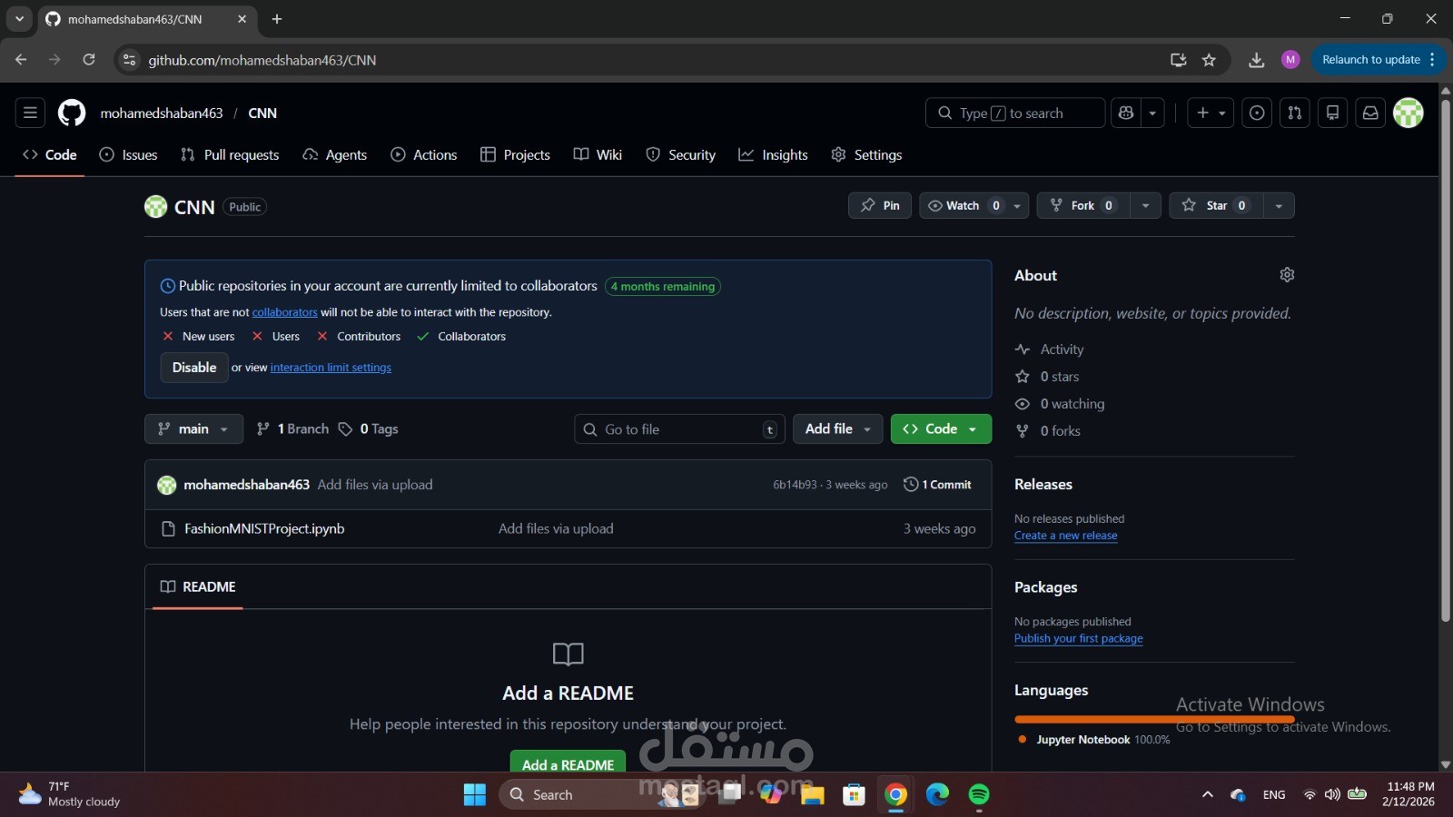Screen dimensions: 1453x817
Task: Click the Type / to search box
Action: point(1015,113)
